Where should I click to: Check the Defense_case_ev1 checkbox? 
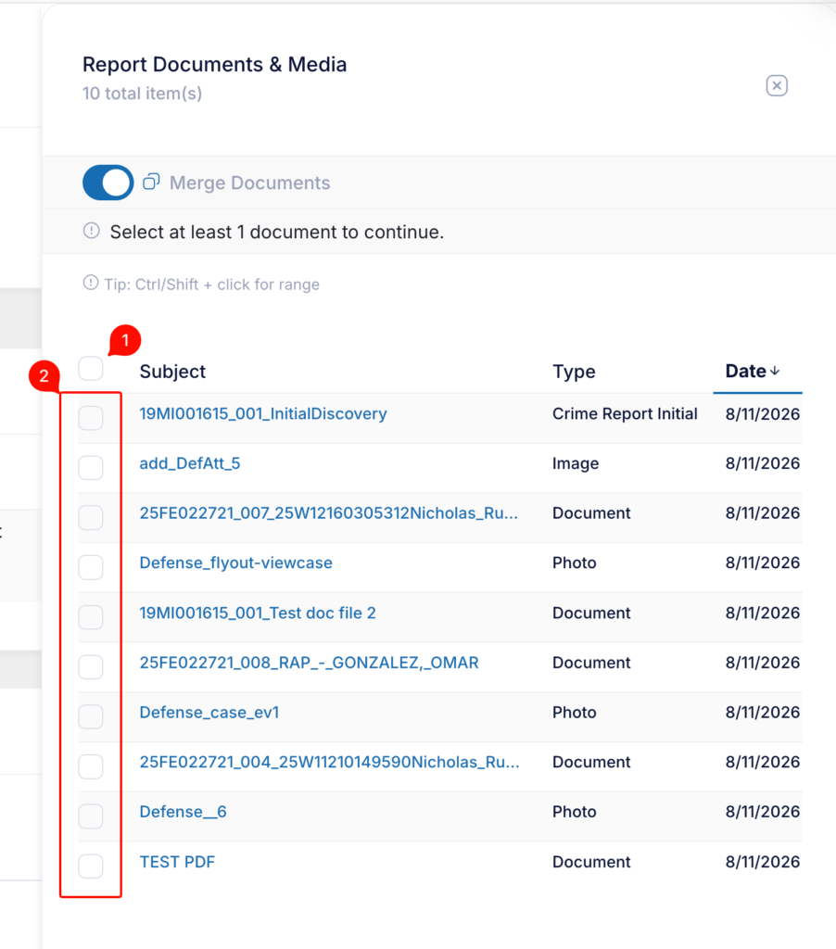tap(91, 716)
